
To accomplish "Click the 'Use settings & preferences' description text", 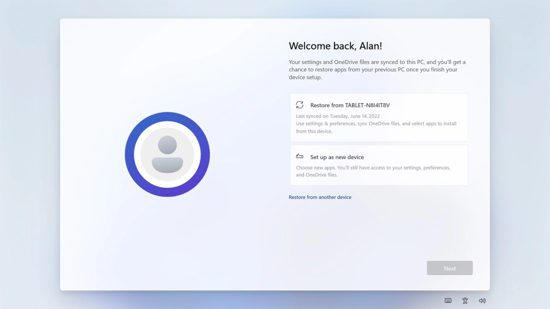I will (x=376, y=124).
